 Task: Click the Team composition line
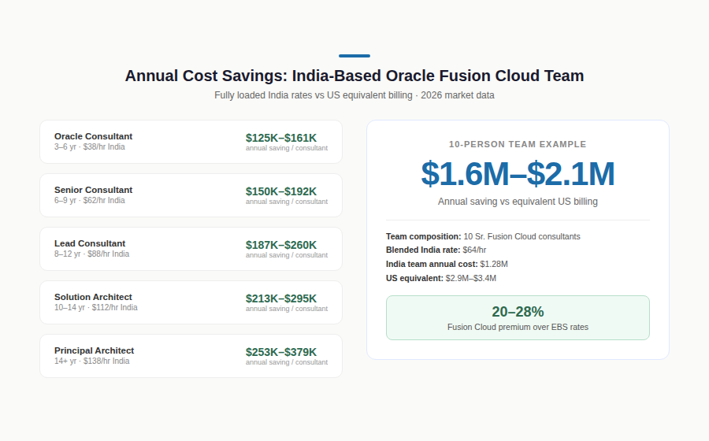[483, 236]
